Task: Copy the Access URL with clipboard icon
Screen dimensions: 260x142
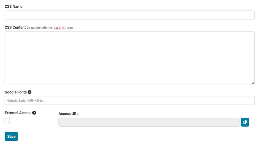Action: tap(245, 122)
